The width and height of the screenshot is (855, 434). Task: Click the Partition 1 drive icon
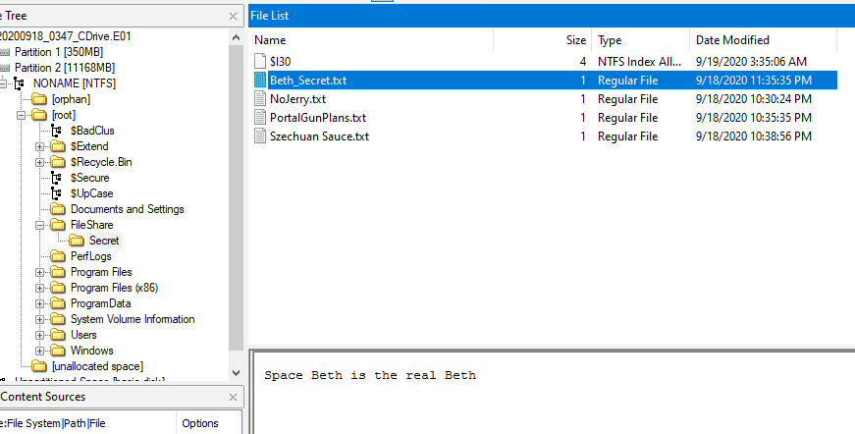[4, 52]
